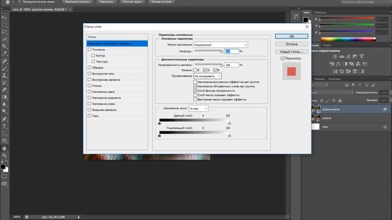Enable the Наложение цвета checkbox
This screenshot has height=220, width=392.
pyautogui.click(x=89, y=92)
